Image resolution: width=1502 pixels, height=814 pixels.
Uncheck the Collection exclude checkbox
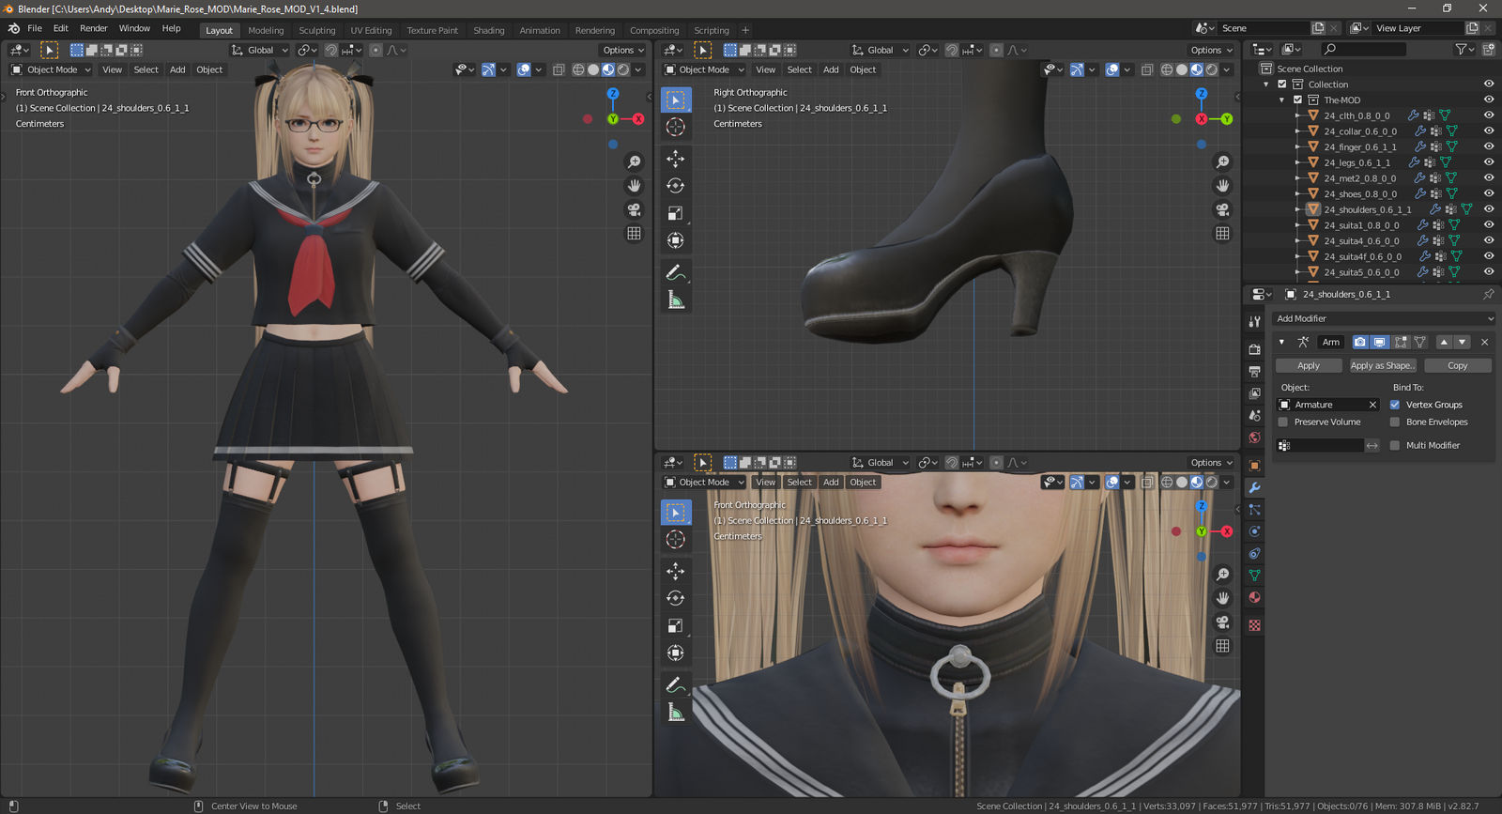point(1282,84)
